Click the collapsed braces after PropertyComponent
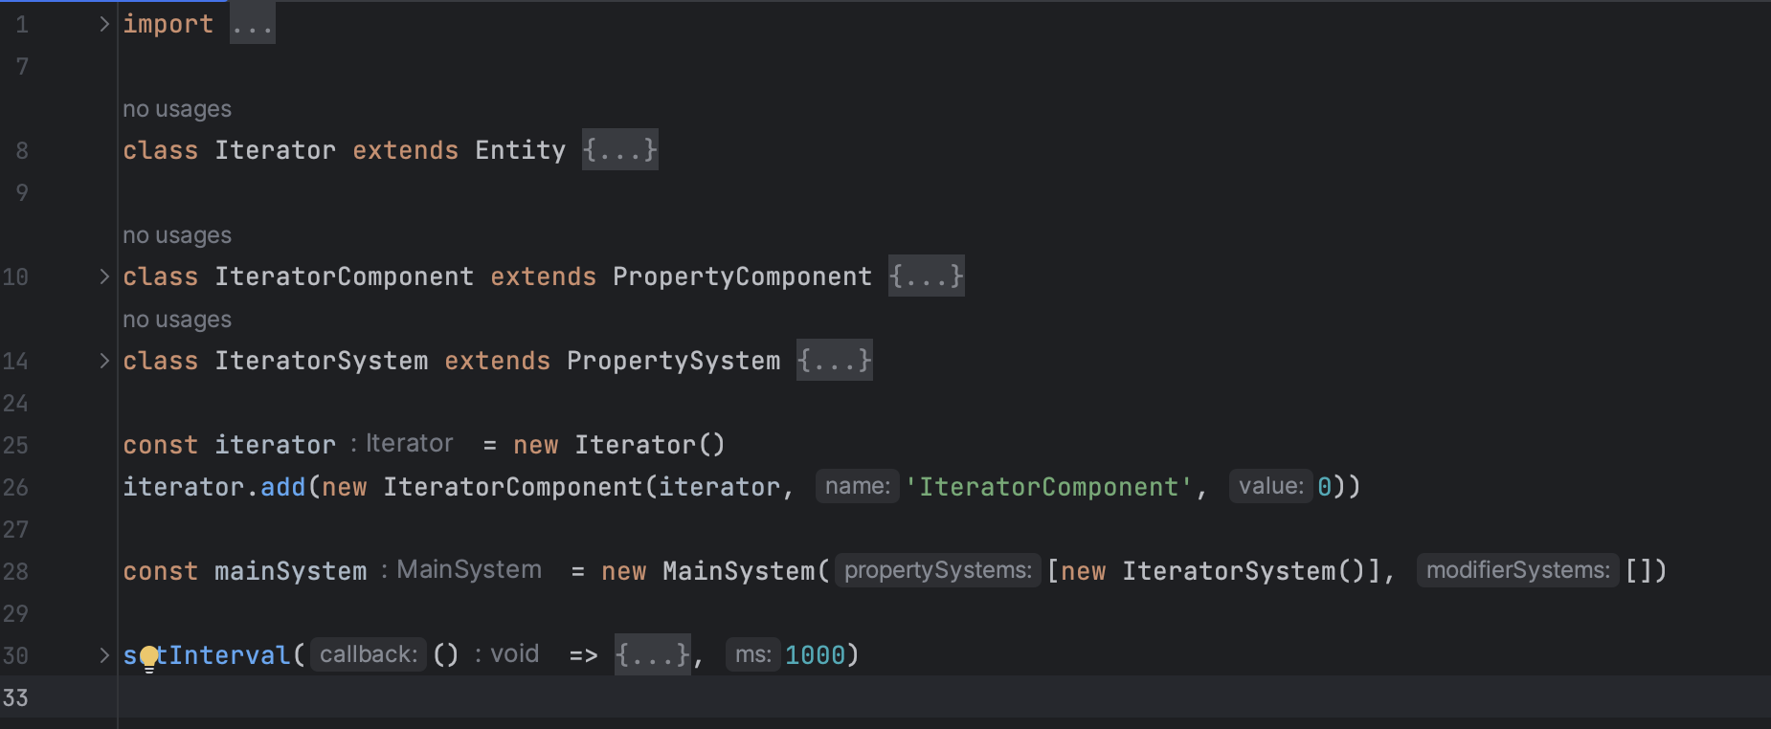Viewport: 1771px width, 729px height. click(926, 276)
